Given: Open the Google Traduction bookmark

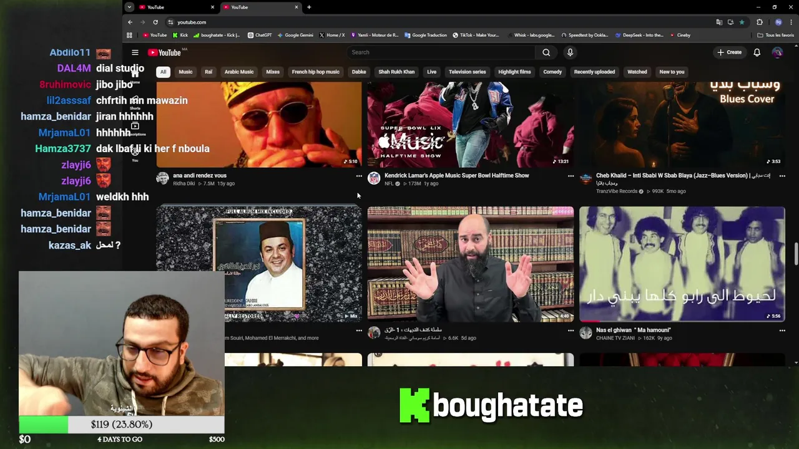Looking at the screenshot, I should pos(426,35).
